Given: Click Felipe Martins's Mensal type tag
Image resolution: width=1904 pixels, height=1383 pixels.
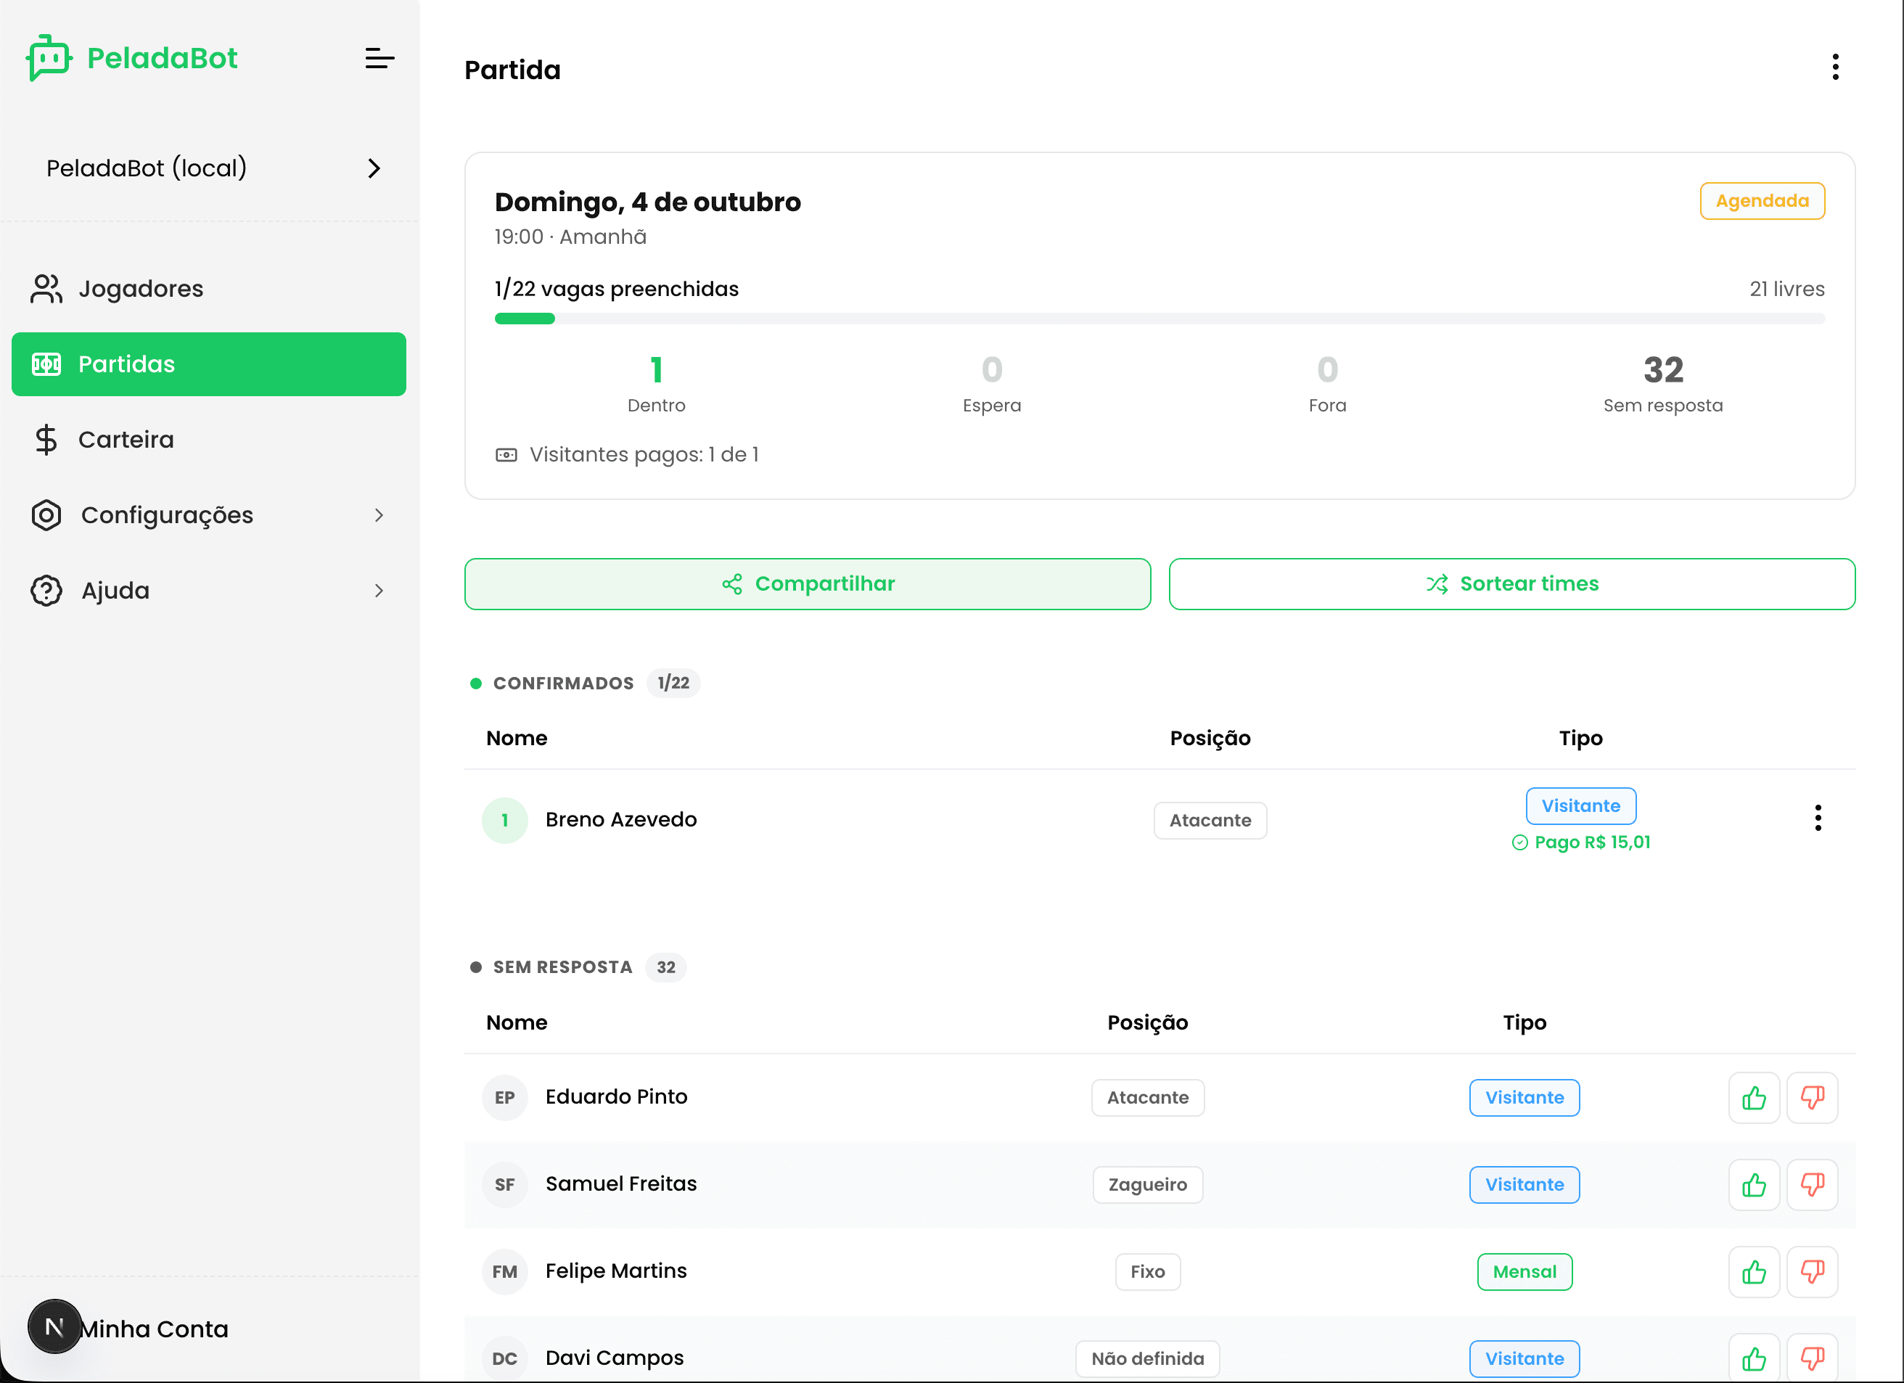Looking at the screenshot, I should click(x=1525, y=1272).
